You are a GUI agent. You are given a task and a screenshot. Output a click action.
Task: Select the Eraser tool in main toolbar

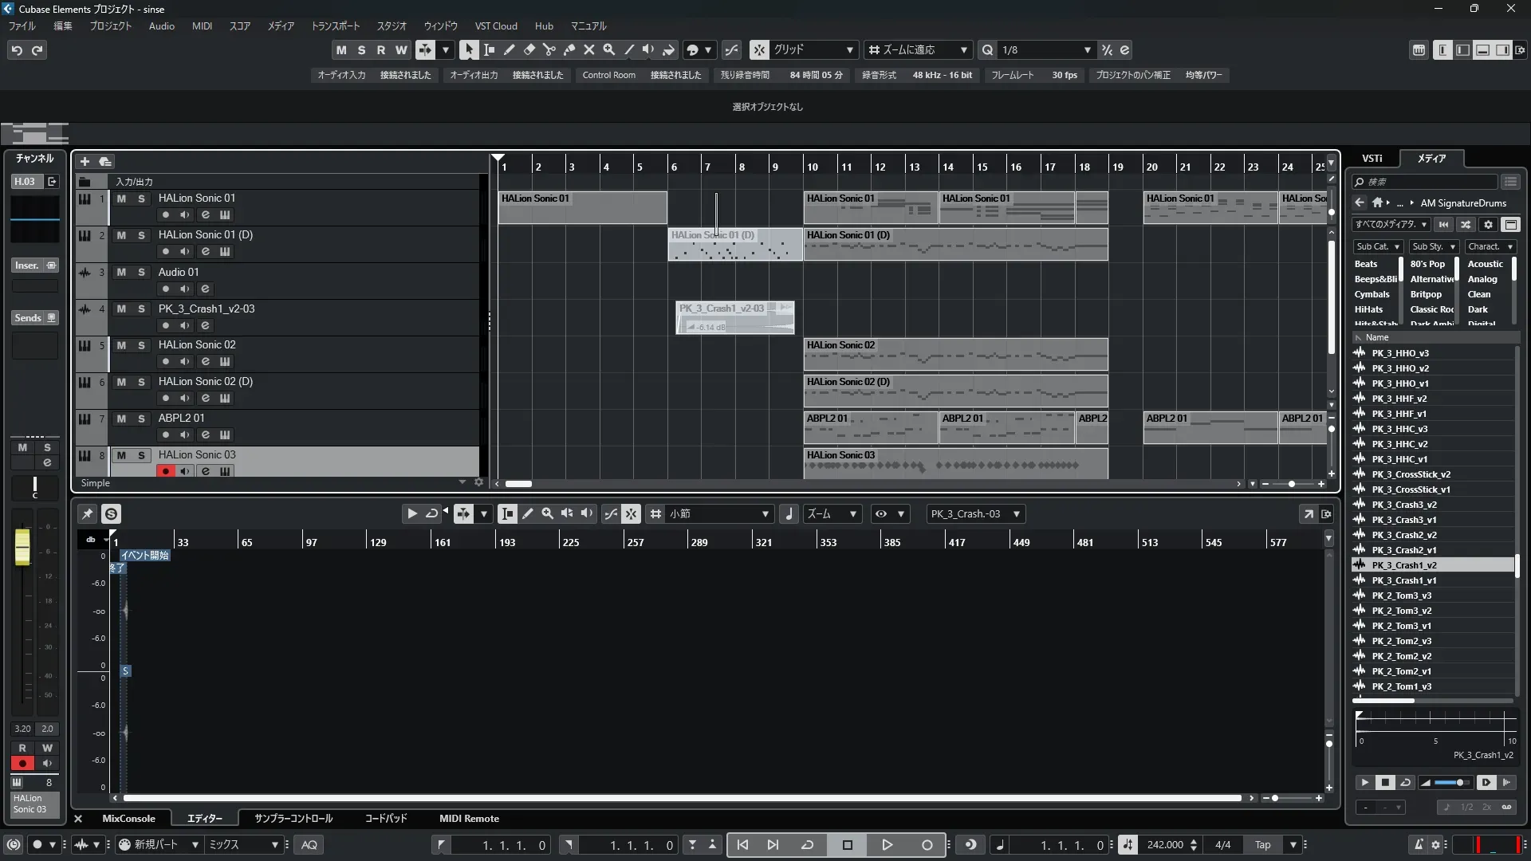tap(529, 49)
